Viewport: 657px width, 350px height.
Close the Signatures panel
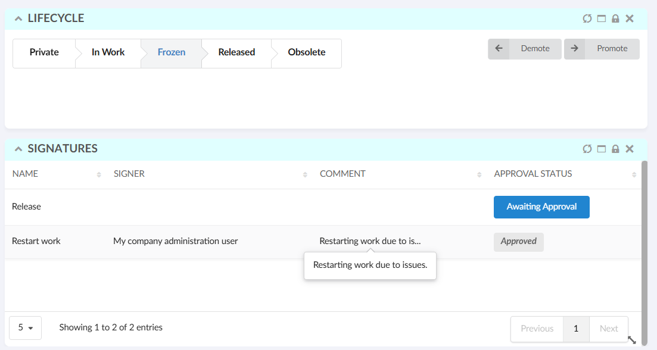pos(630,149)
